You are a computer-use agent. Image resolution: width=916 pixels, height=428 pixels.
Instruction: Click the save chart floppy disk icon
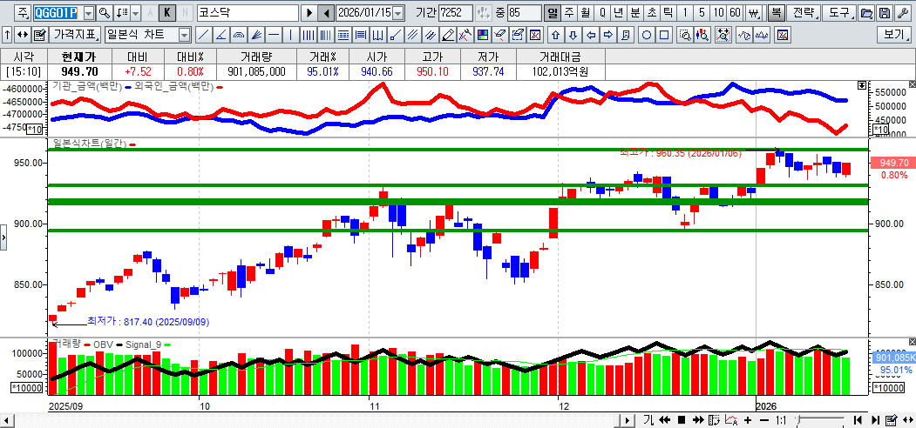pos(884,13)
